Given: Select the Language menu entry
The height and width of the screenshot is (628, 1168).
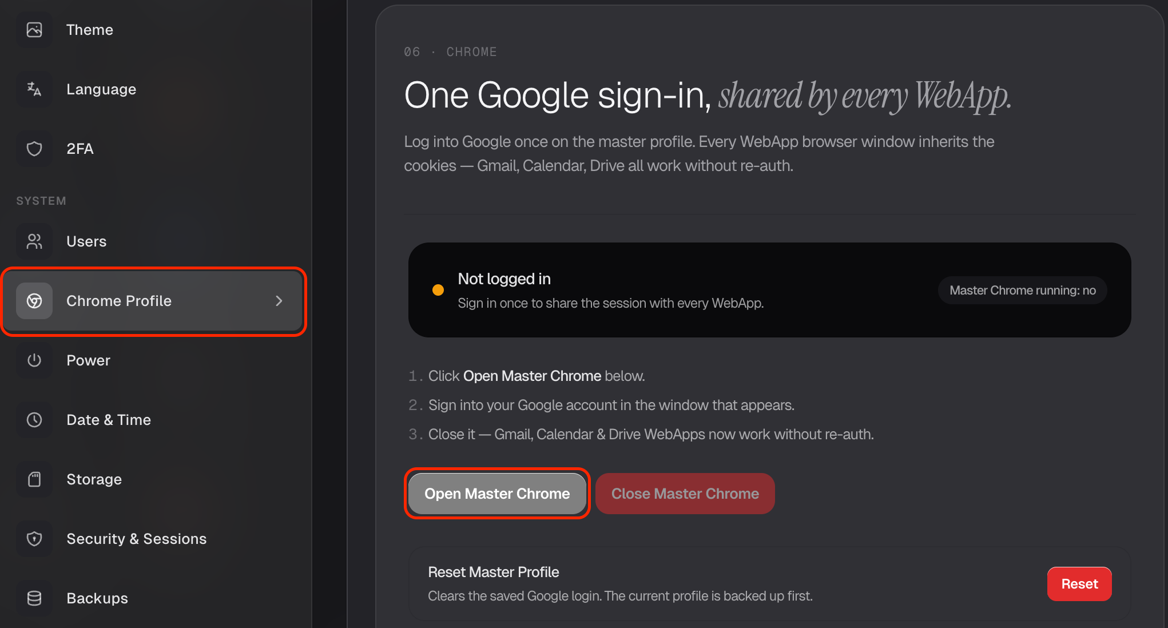Looking at the screenshot, I should (153, 89).
